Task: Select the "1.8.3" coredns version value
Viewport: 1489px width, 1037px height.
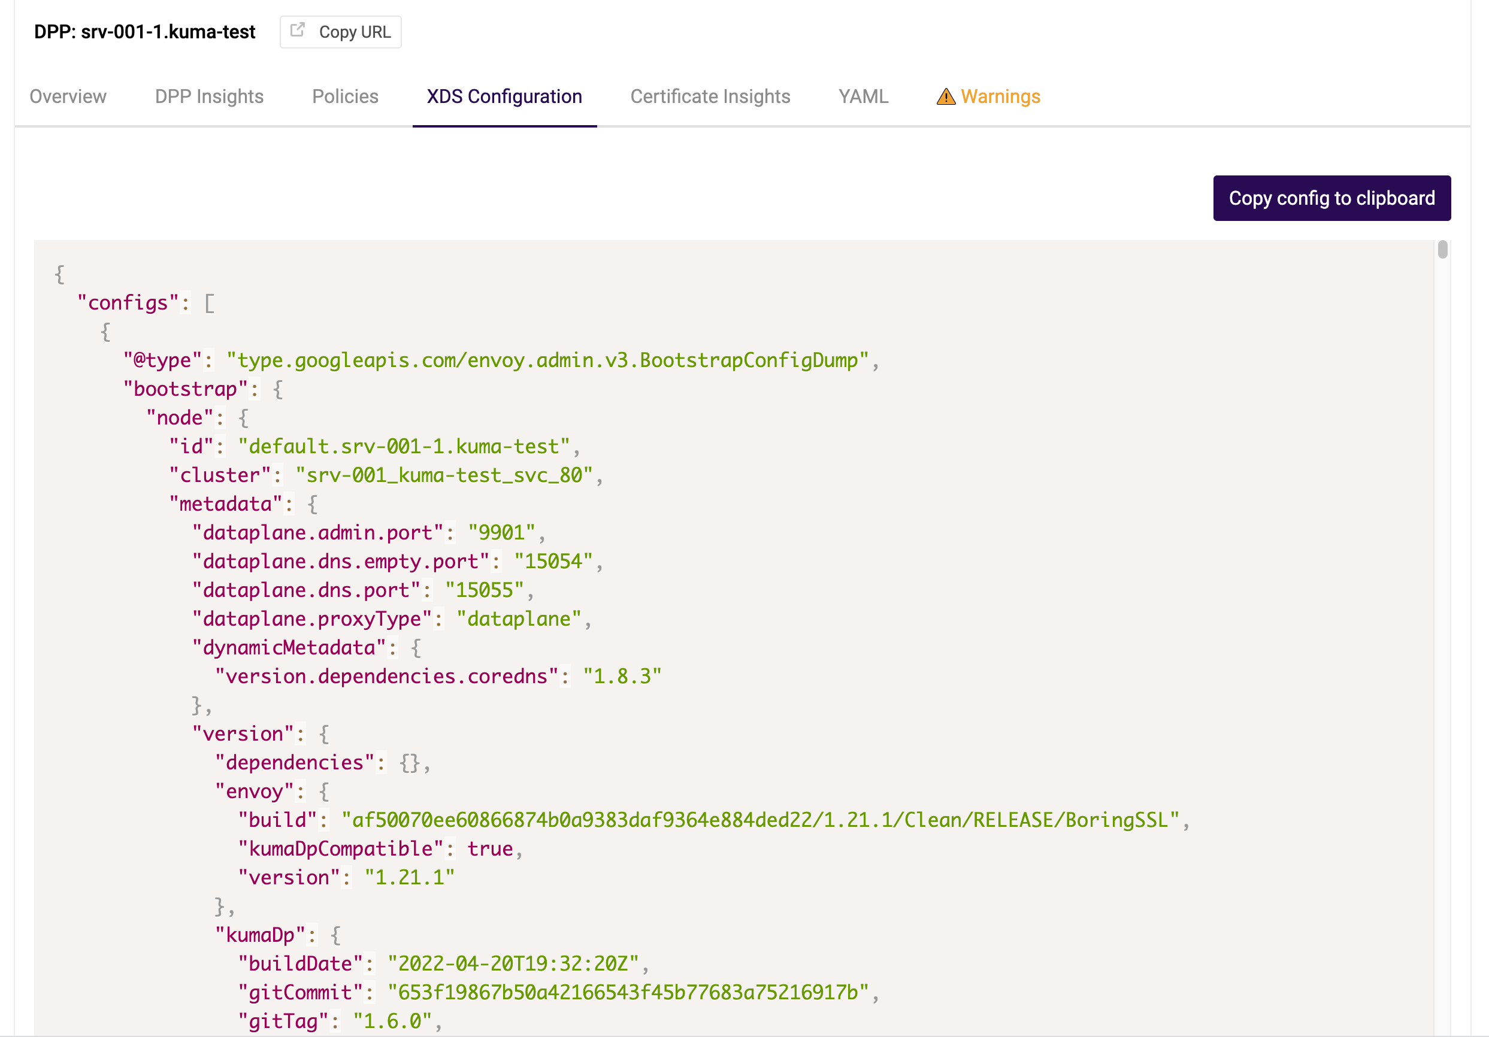Action: (622, 677)
